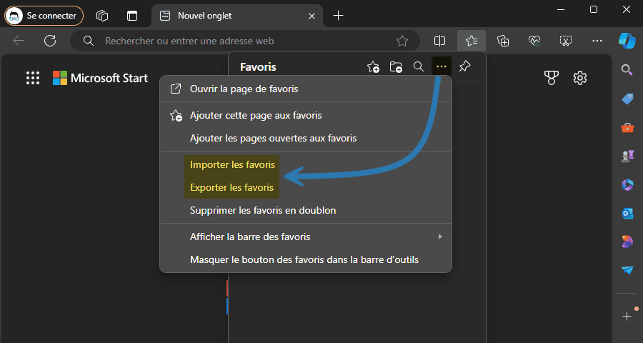Viewport: 643px width, 343px height.
Task: Click the Favorites toolbar button
Action: (x=472, y=41)
